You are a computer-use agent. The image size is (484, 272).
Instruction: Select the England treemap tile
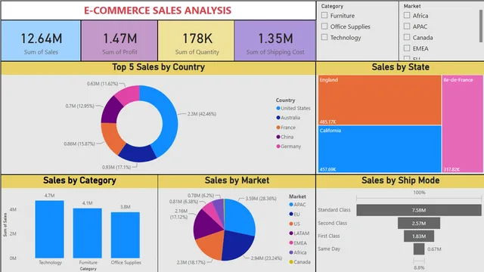pyautogui.click(x=380, y=100)
